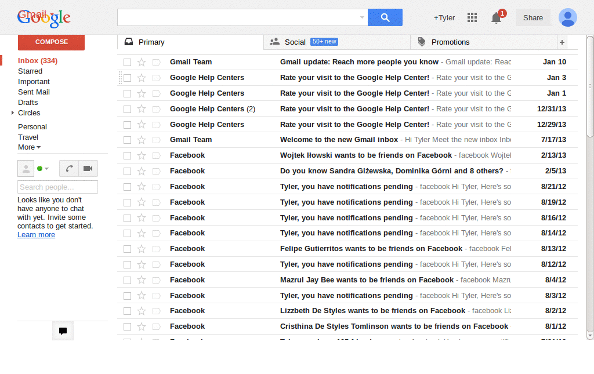The image size is (594, 374).
Task: Mark the 12/31/13 Help Centers email important
Action: point(156,109)
